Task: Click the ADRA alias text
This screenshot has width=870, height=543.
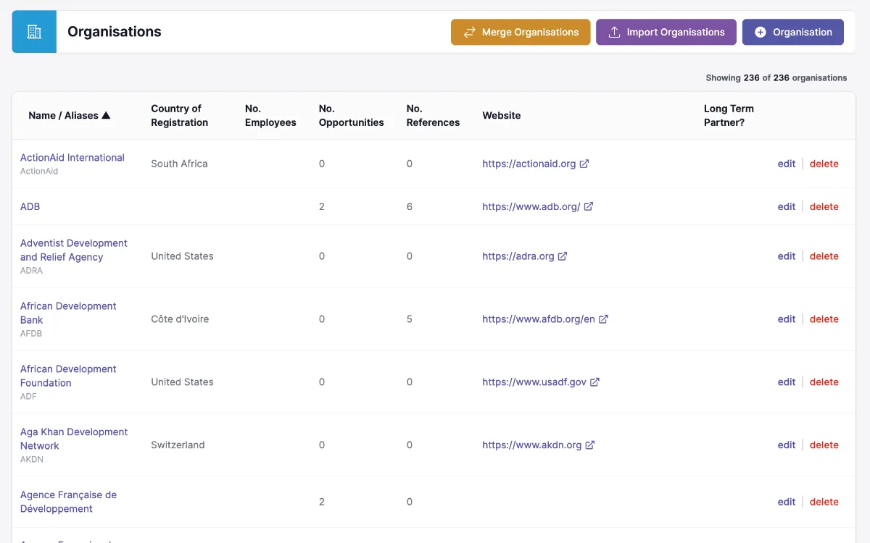Action: tap(31, 271)
